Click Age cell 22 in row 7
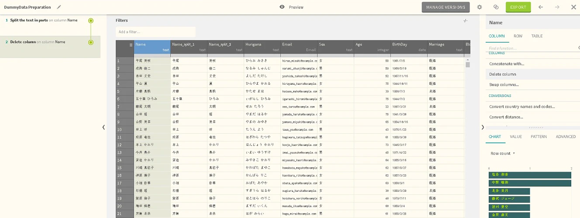This screenshot has width=580, height=218. pos(372,107)
